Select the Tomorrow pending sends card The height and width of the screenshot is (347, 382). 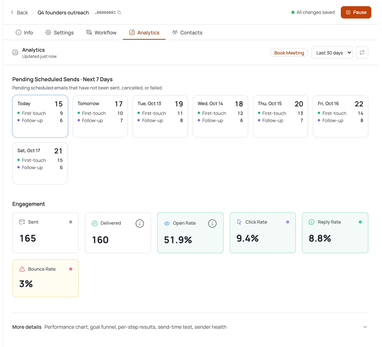pyautogui.click(x=100, y=116)
